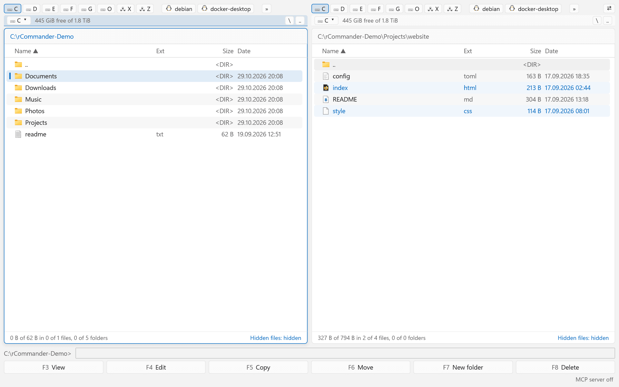The width and height of the screenshot is (619, 387).
Task: Sort left panel by Name column
Action: coord(26,51)
